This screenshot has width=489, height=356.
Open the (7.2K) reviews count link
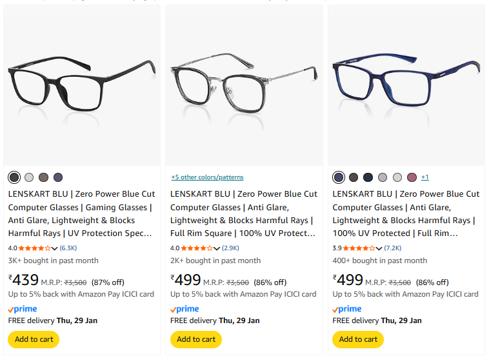pos(392,248)
